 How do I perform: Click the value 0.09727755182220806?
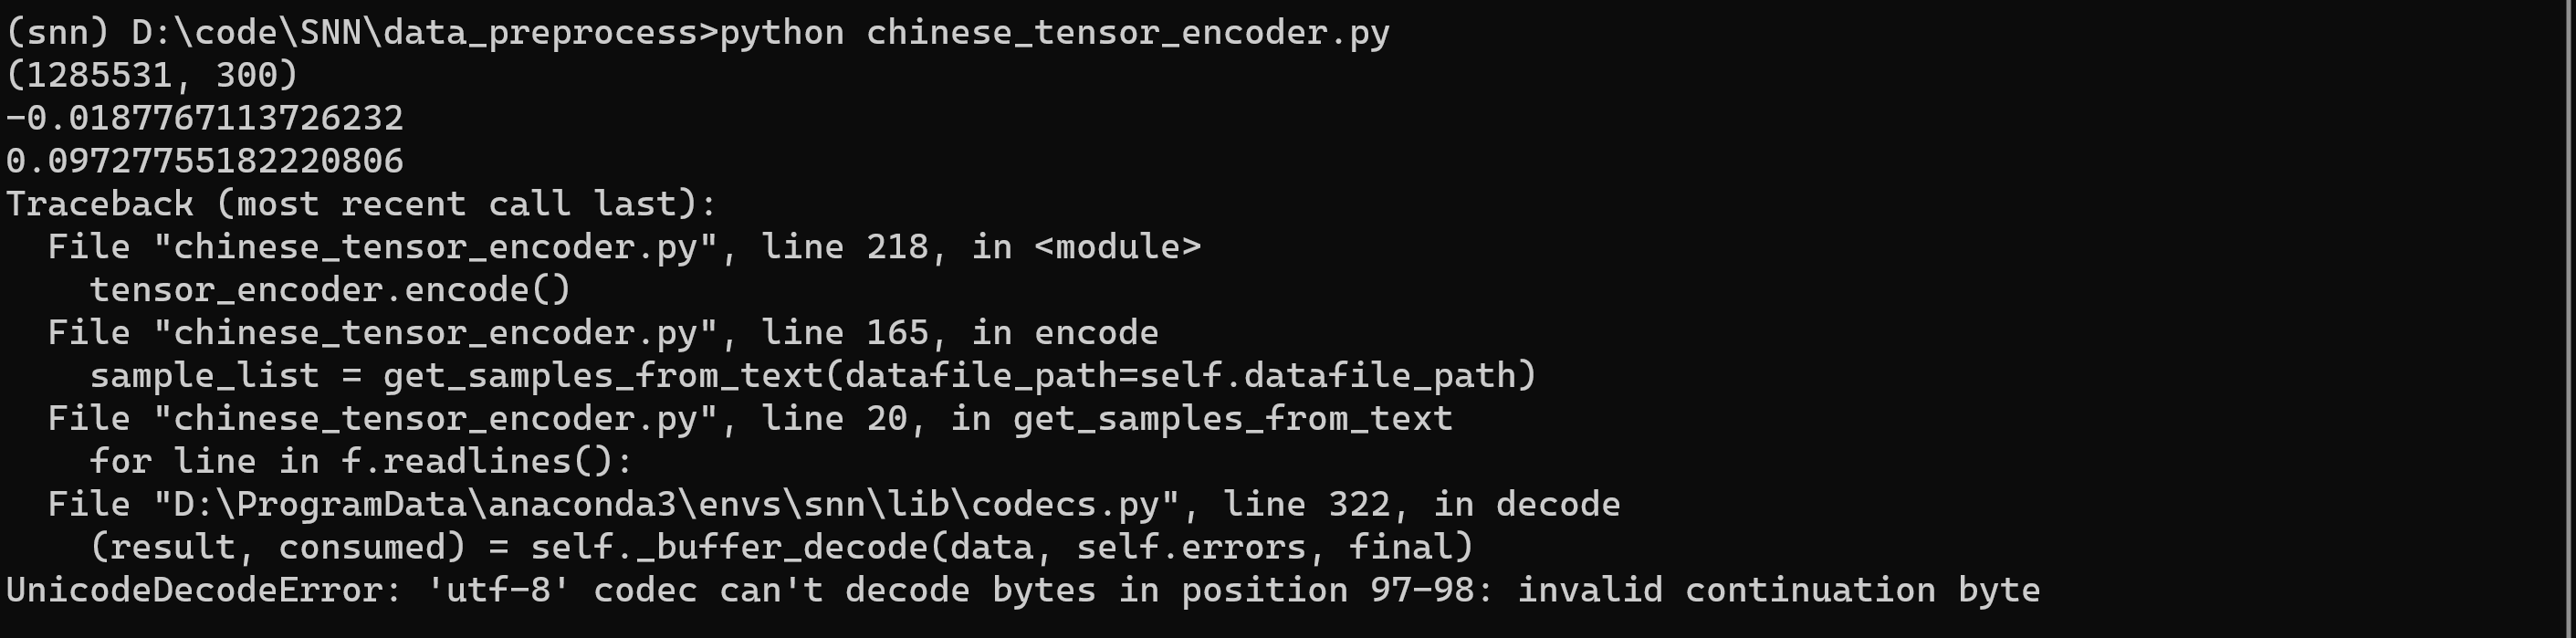pyautogui.click(x=205, y=161)
